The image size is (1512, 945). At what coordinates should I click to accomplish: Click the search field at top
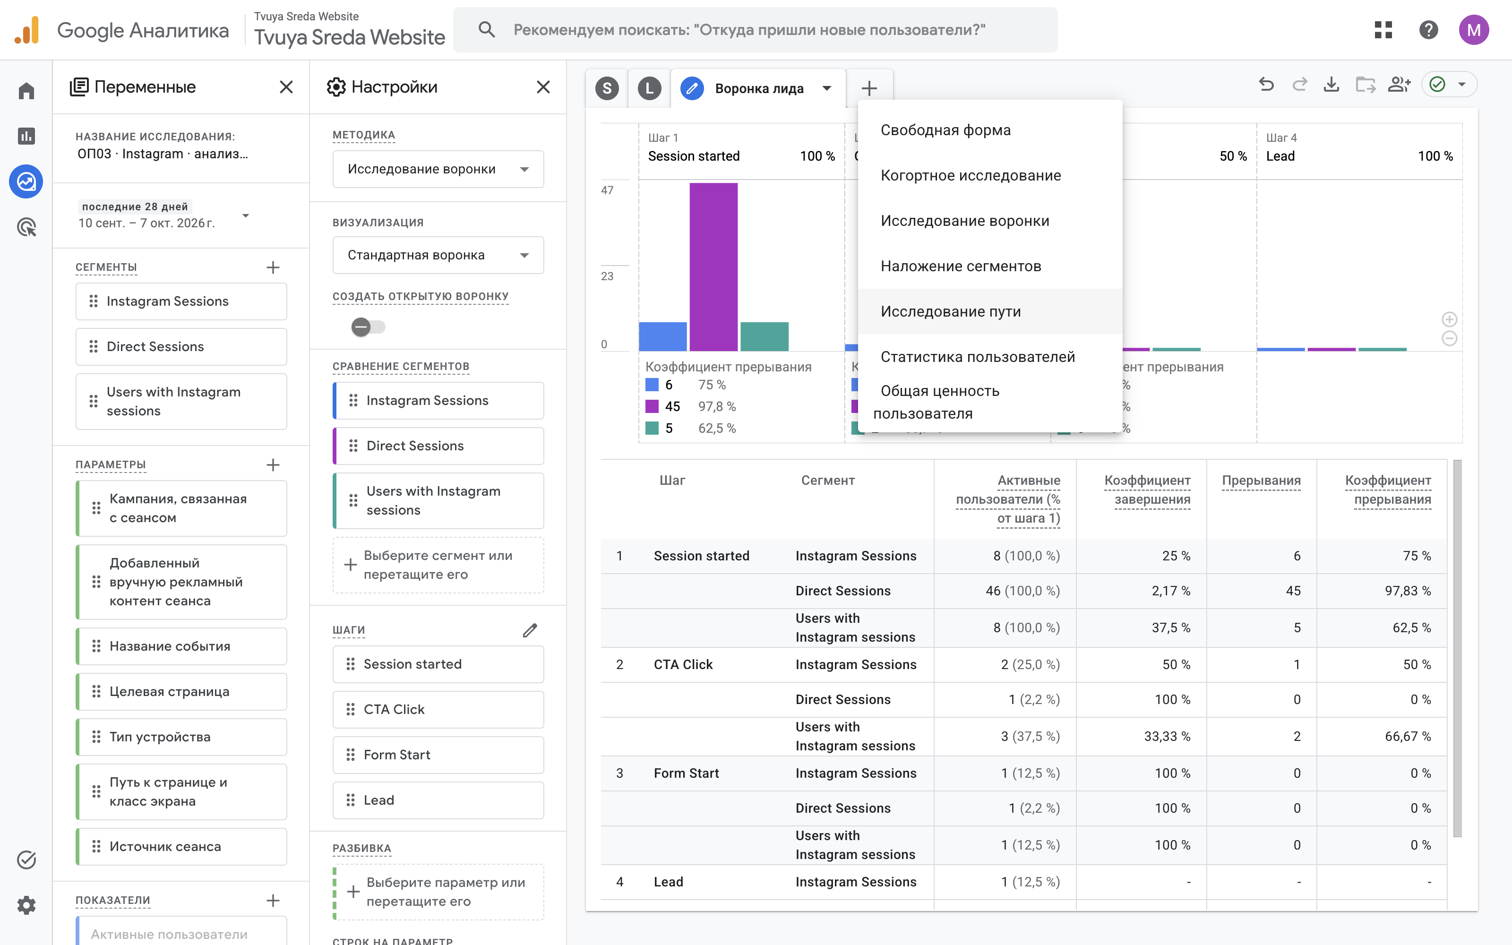click(756, 29)
